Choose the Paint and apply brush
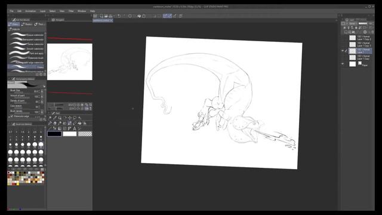Screen dimensions: 382x215 pos(26,53)
